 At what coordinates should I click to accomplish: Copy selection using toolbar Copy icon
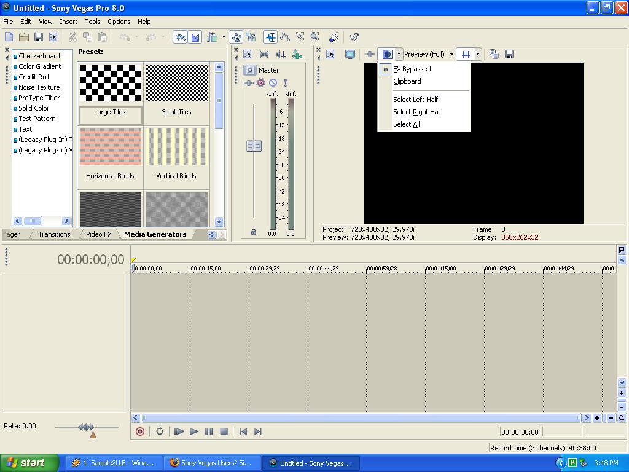tap(87, 37)
